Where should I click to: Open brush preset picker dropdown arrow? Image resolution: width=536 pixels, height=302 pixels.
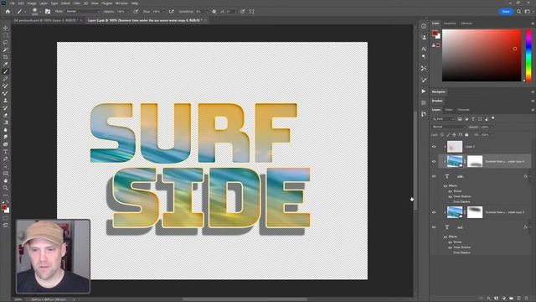40,12
